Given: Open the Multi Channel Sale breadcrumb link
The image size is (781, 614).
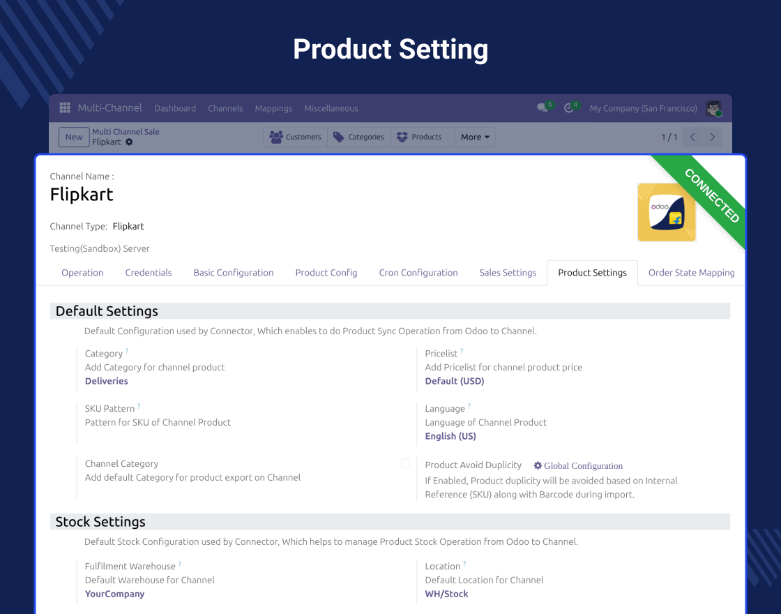Looking at the screenshot, I should (126, 132).
